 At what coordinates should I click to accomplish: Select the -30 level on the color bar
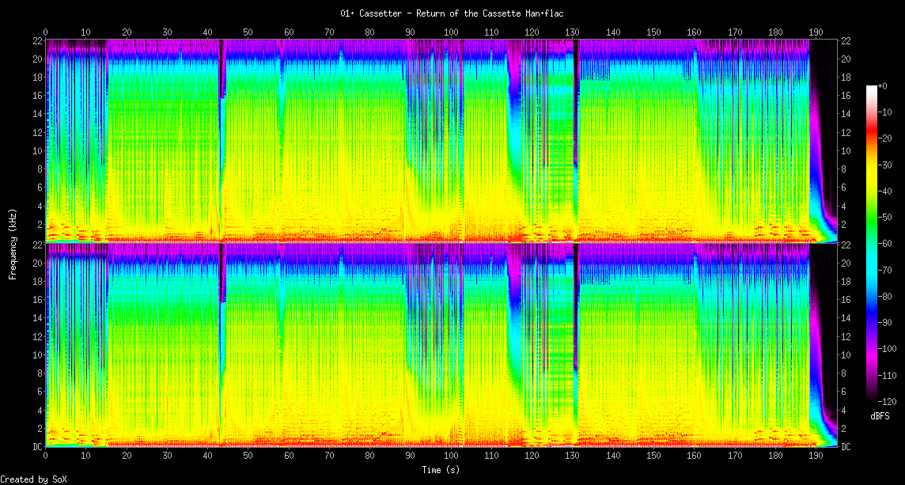coord(871,165)
